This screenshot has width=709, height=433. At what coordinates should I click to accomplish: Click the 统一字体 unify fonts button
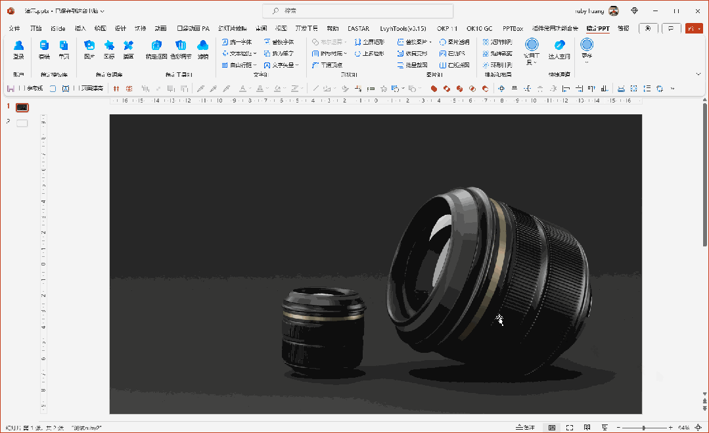coord(237,42)
